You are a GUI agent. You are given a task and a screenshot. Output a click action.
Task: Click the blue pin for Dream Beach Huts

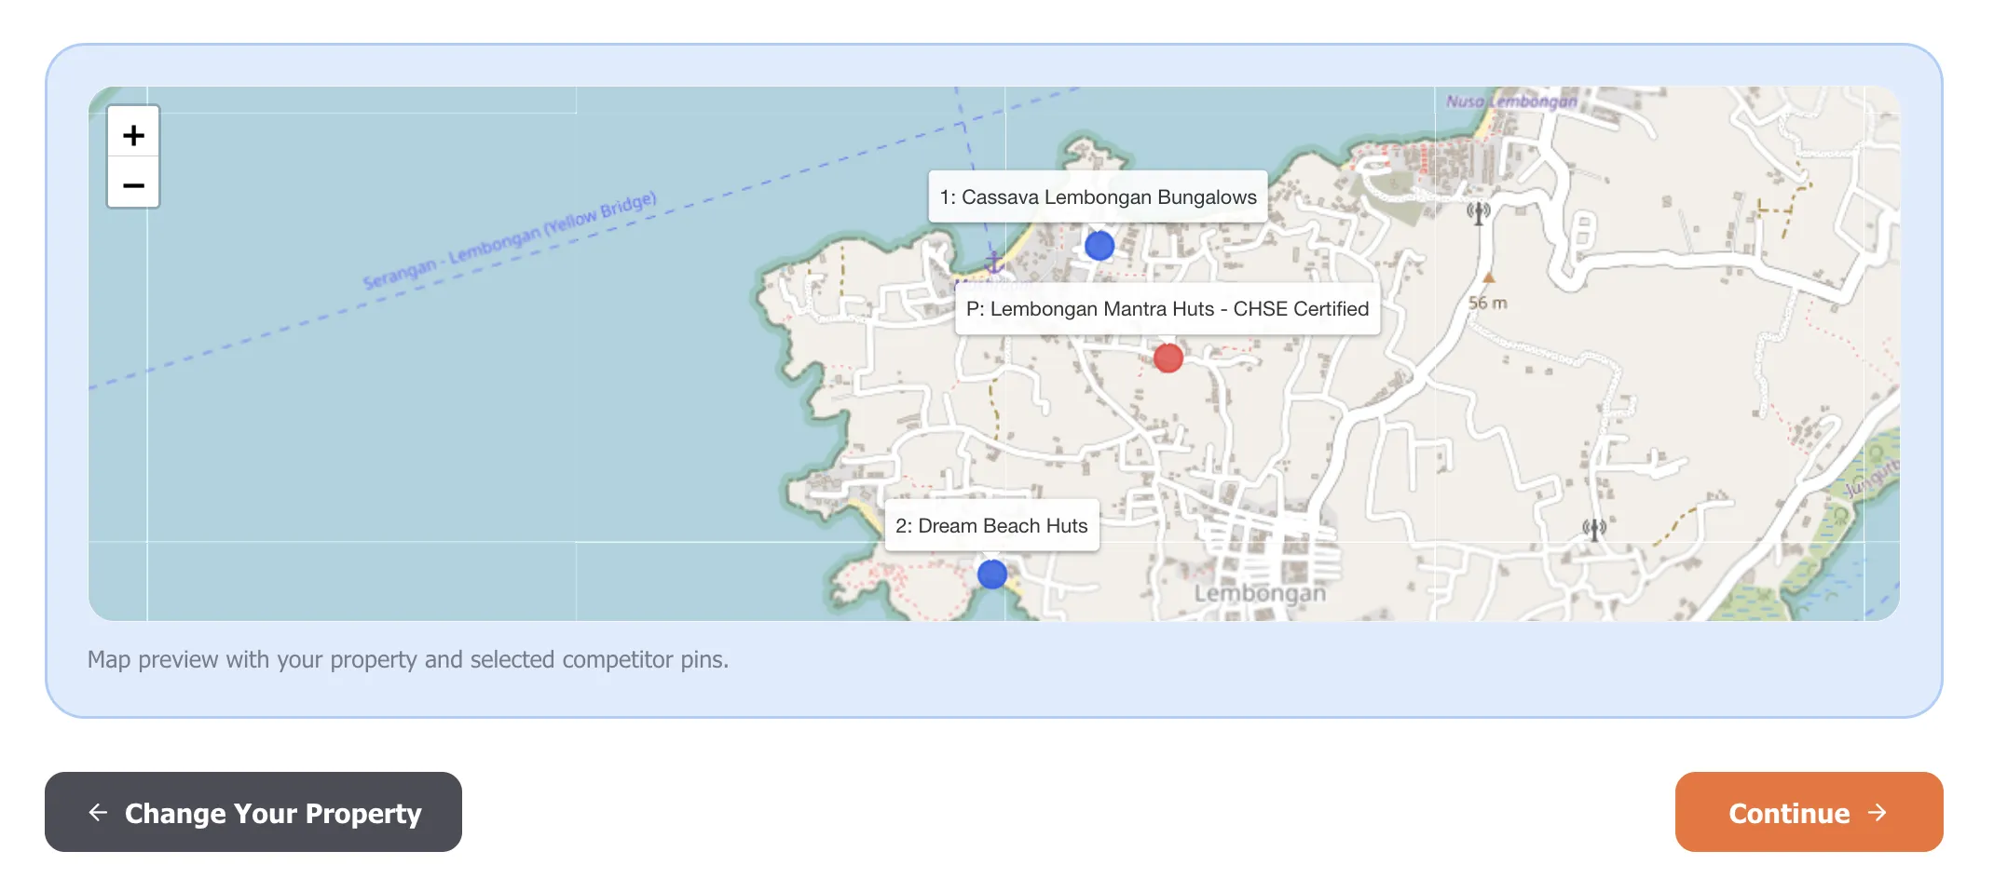991,574
